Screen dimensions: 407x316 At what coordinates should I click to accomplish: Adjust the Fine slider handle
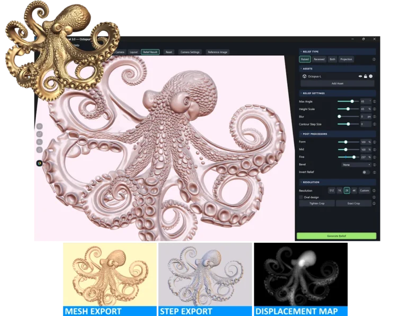(354, 157)
